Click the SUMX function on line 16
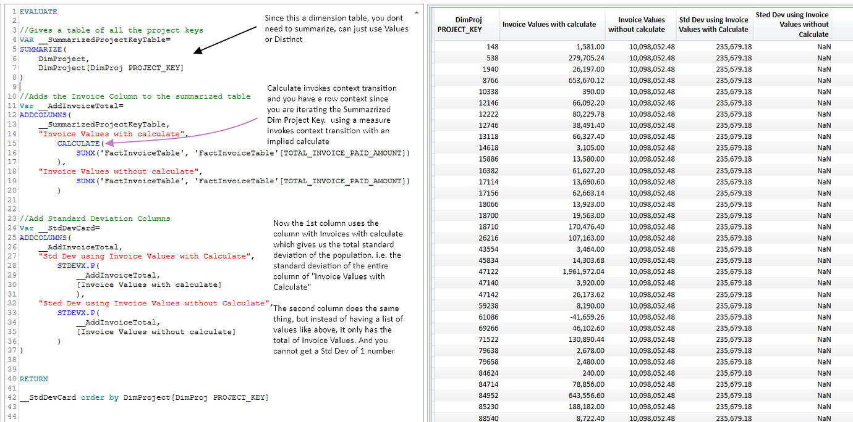The image size is (853, 422). [x=85, y=152]
